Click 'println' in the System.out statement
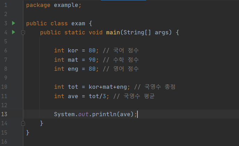This screenshot has height=146, width=239. click(104, 114)
